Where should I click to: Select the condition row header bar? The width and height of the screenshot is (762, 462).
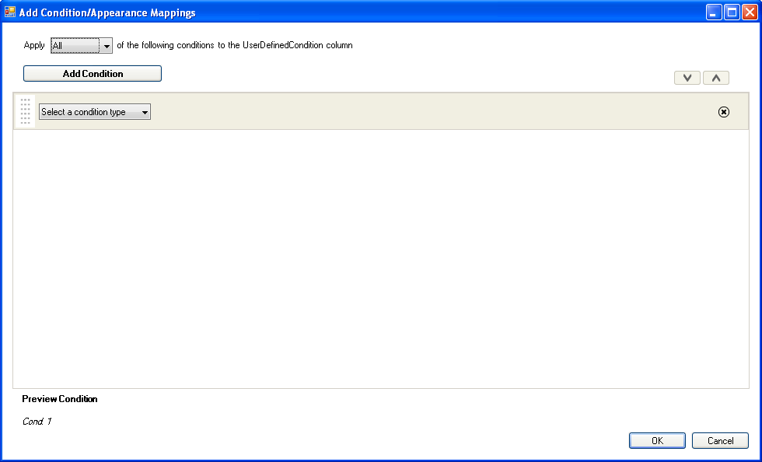click(x=389, y=111)
